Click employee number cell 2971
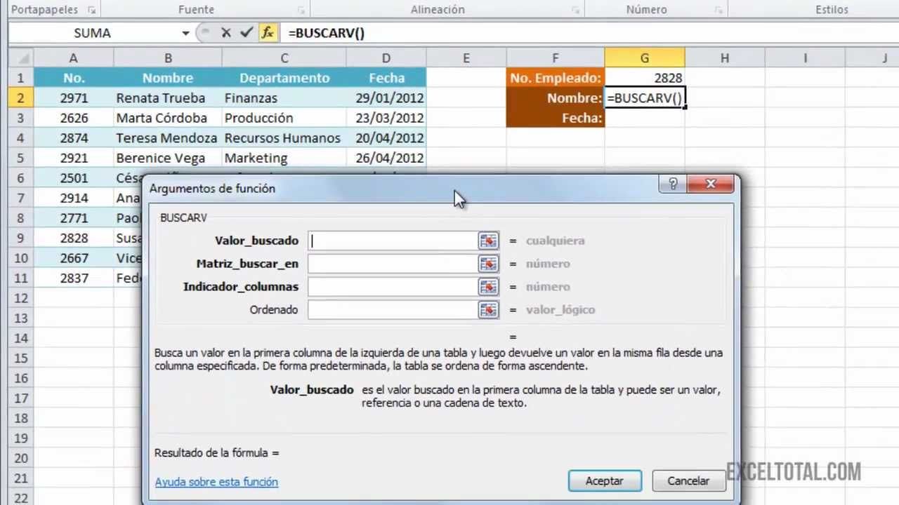Image resolution: width=899 pixels, height=505 pixels. 73,98
